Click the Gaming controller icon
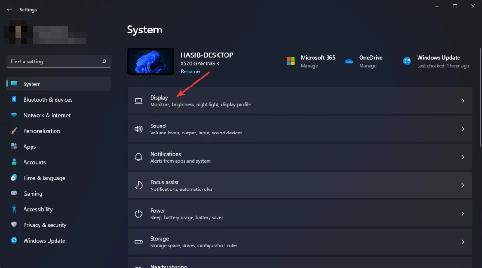Viewport: 482px width, 268px height. click(x=14, y=193)
